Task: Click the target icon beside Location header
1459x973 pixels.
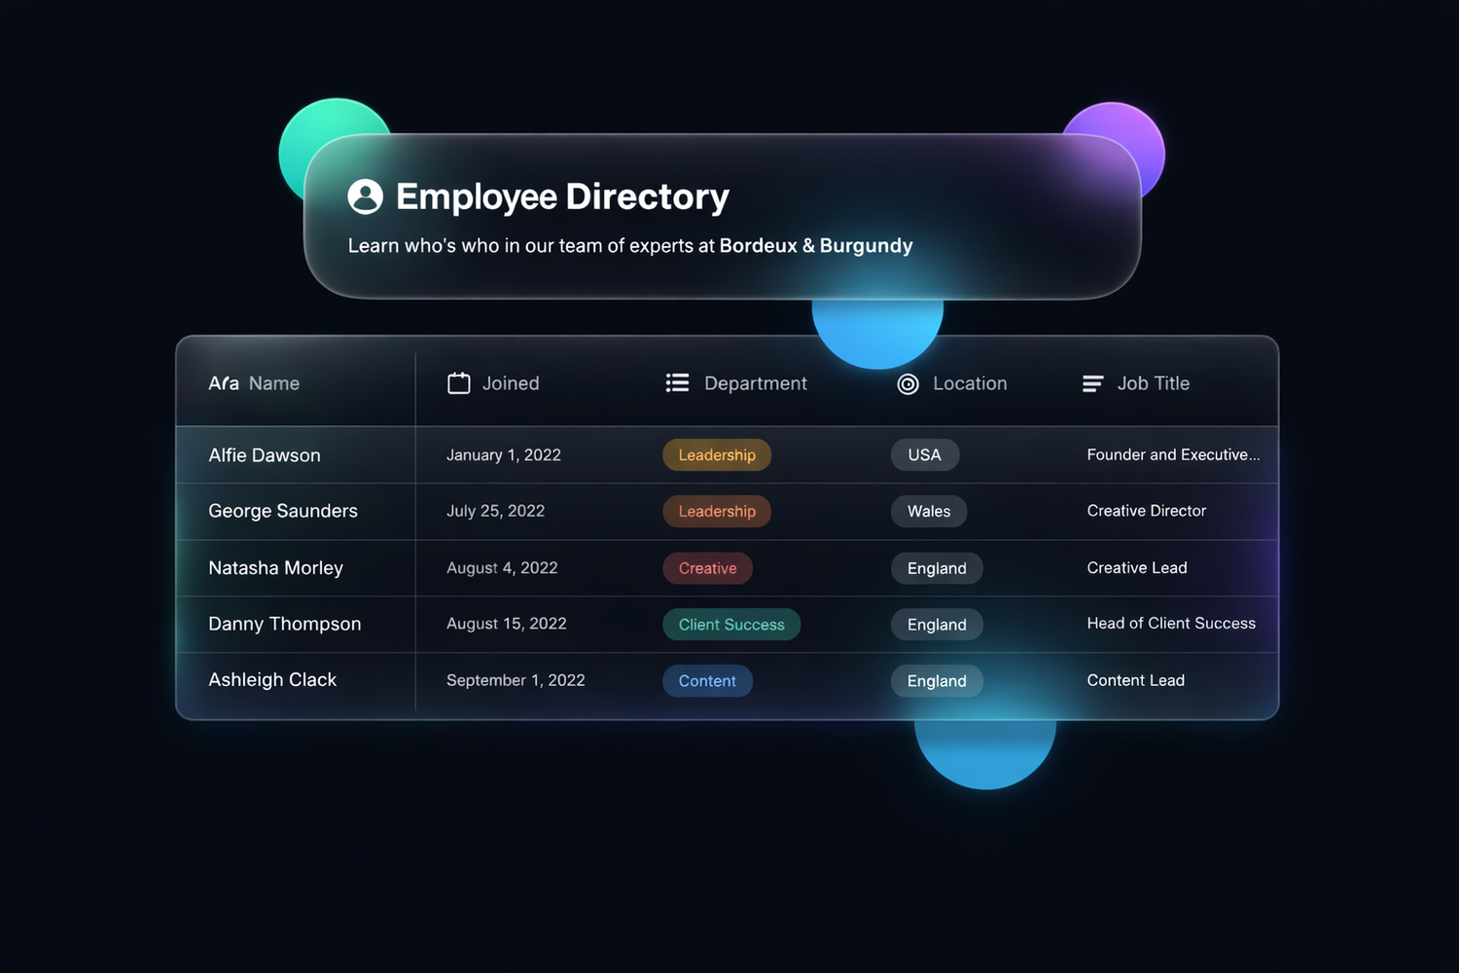Action: click(907, 384)
